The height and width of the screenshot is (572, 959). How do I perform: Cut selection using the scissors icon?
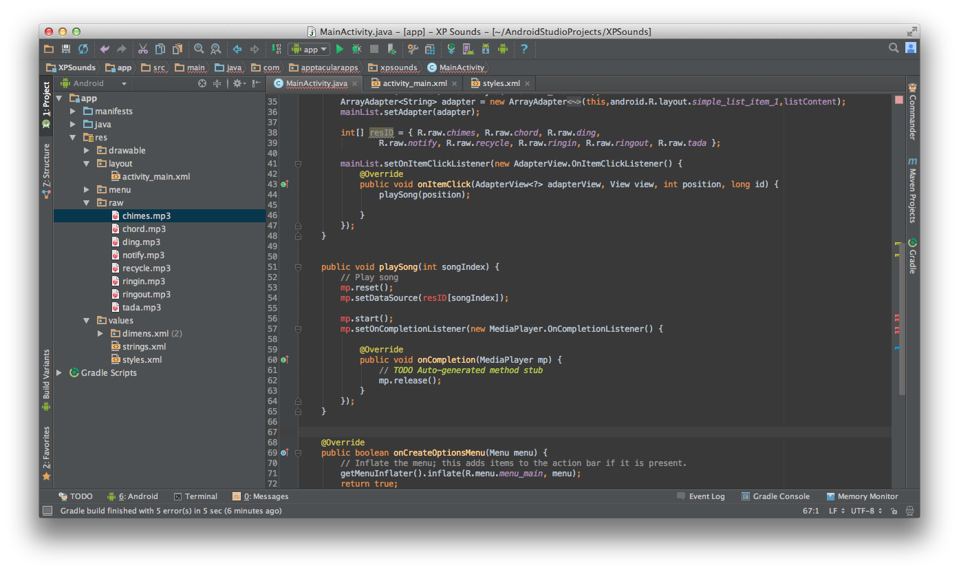pos(142,49)
